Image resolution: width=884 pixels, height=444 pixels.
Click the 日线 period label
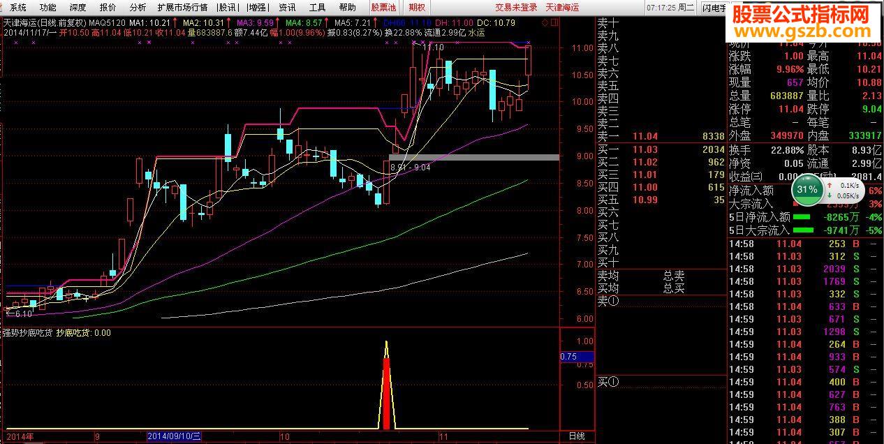(x=577, y=436)
